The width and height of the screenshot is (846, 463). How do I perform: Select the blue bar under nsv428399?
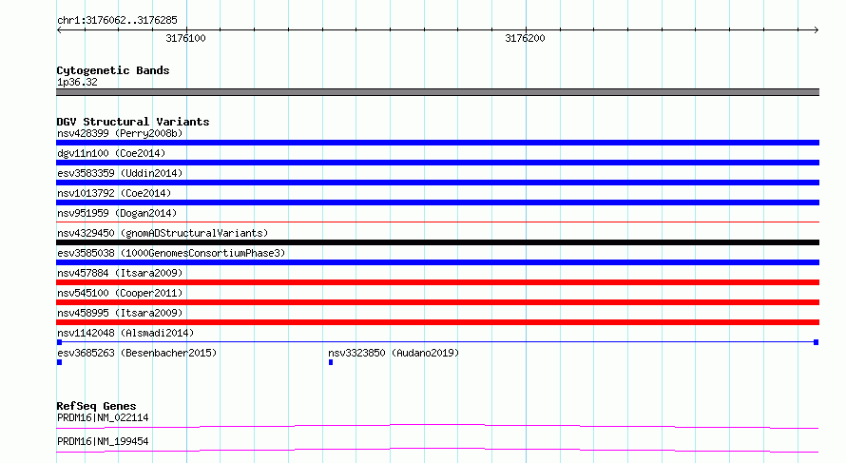click(437, 143)
